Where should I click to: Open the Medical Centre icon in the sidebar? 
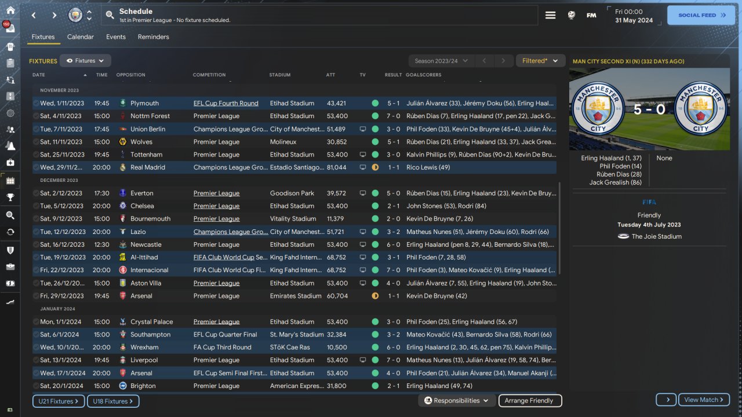10,163
